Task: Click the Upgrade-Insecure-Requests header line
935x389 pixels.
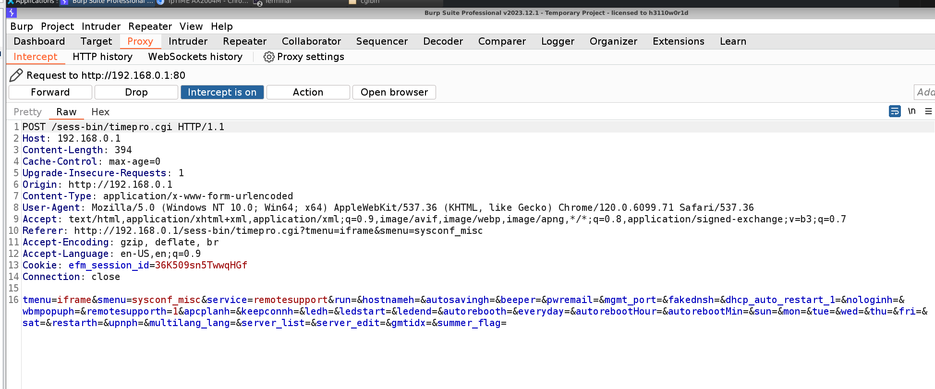Action: coord(103,173)
